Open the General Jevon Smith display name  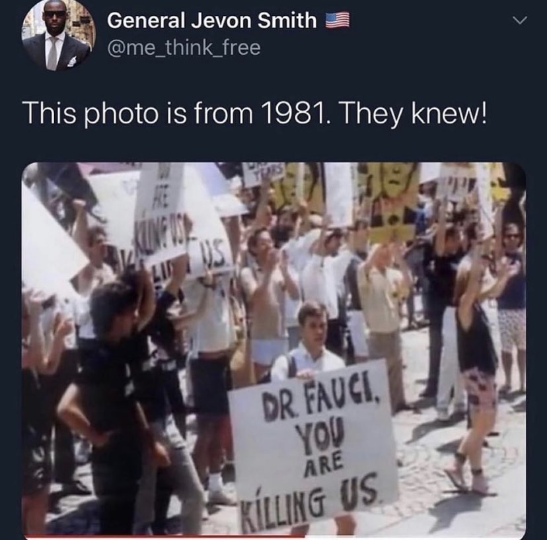point(212,20)
